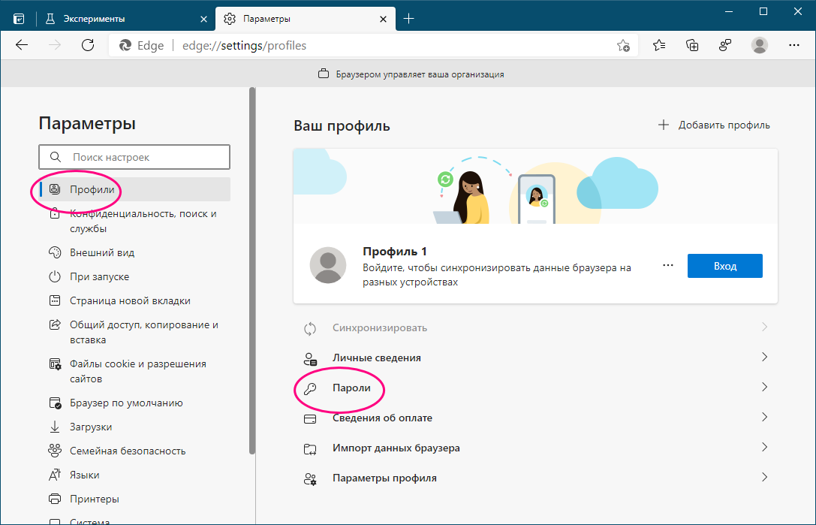816x525 pixels.
Task: Open the Edge settings and more menu
Action: [x=793, y=45]
